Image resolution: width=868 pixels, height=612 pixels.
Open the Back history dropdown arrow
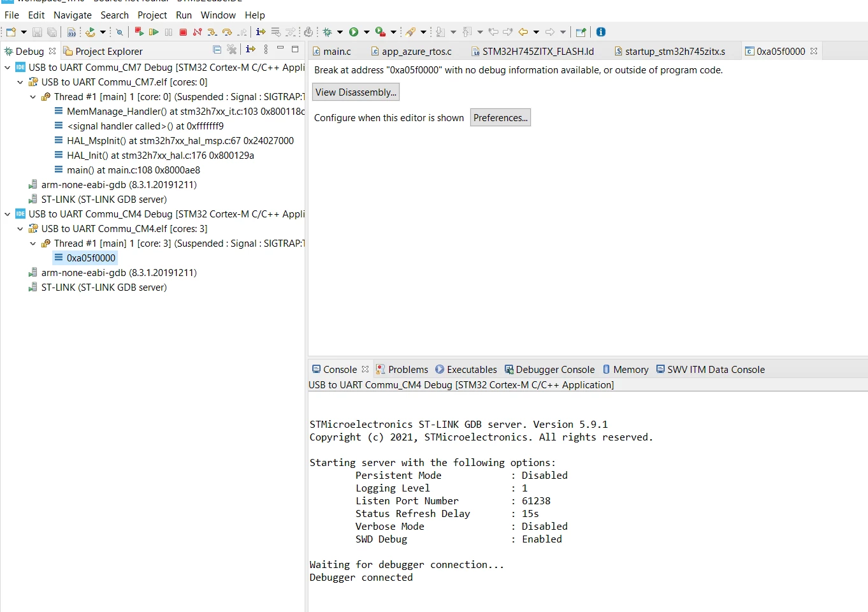click(536, 32)
